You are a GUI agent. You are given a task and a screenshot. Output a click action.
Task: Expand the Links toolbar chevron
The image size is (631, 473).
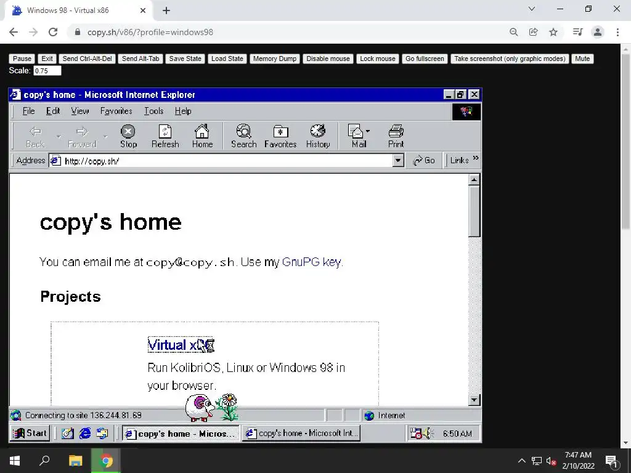click(476, 158)
